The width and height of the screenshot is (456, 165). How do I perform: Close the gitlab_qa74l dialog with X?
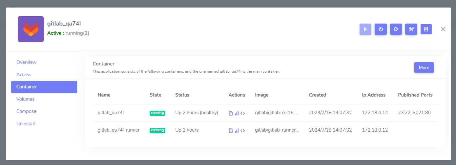click(443, 29)
